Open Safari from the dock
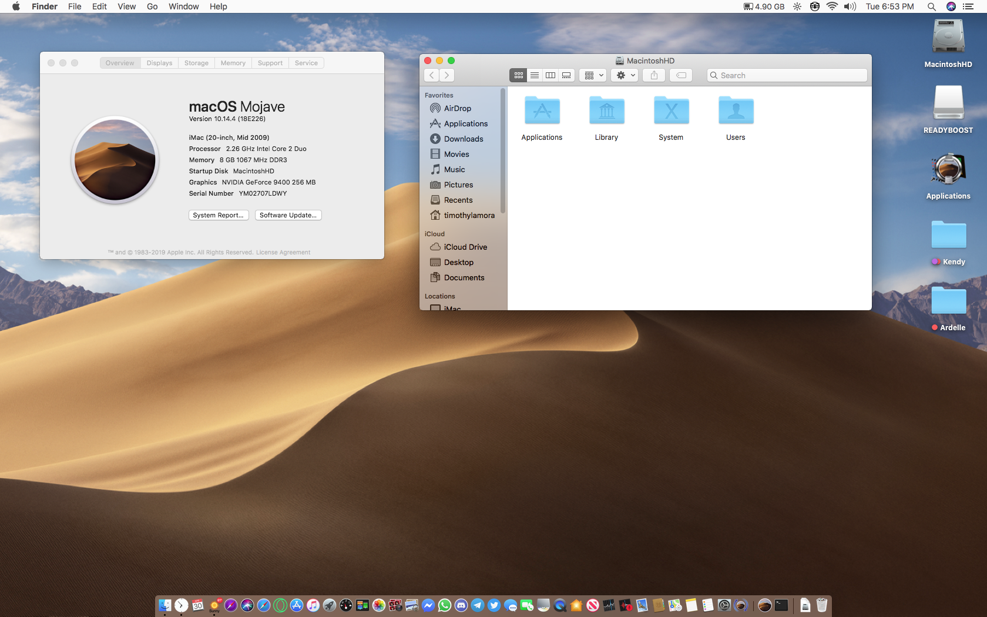987x617 pixels. pos(264,605)
